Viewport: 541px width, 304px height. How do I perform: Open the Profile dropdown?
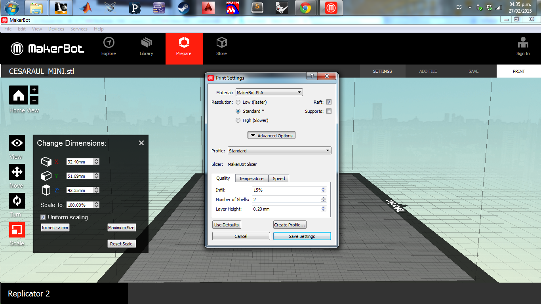coord(280,151)
